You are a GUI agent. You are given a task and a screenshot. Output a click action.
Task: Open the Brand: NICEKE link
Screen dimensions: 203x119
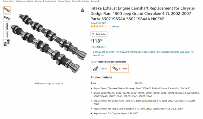tap(98, 23)
